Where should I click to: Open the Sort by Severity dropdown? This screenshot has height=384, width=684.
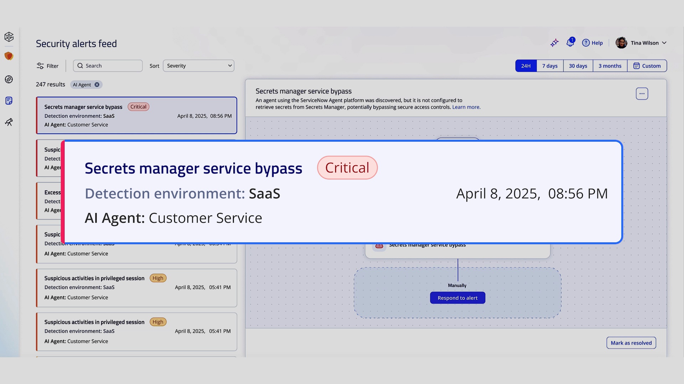198,65
